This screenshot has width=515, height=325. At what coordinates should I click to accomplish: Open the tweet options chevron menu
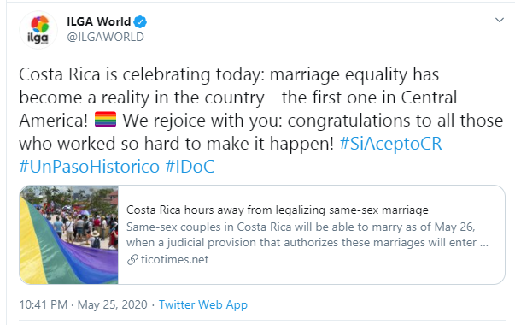point(500,20)
